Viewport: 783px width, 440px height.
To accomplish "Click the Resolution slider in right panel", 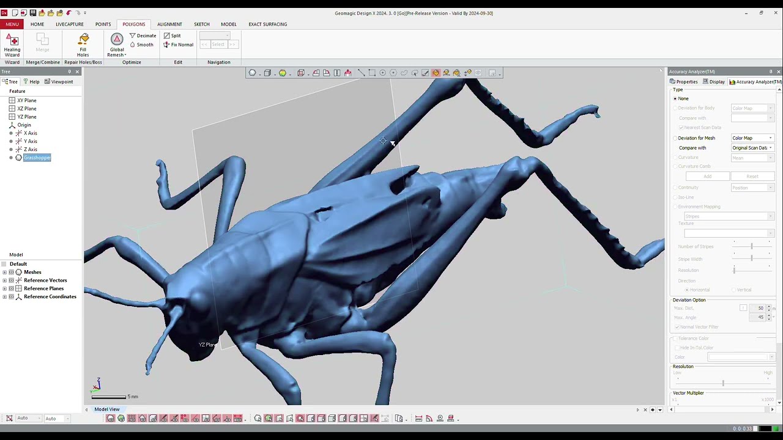I will [x=723, y=383].
